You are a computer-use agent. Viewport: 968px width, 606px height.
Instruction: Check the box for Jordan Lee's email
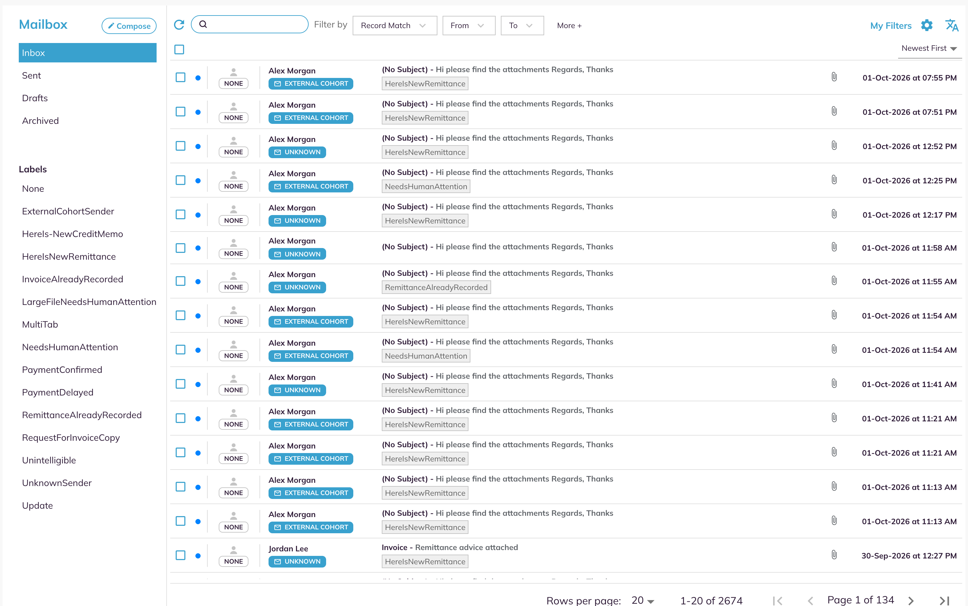[181, 555]
